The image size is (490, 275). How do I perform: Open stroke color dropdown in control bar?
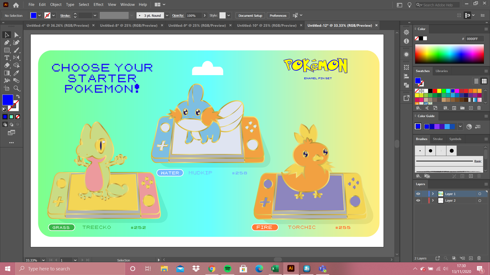pos(53,15)
